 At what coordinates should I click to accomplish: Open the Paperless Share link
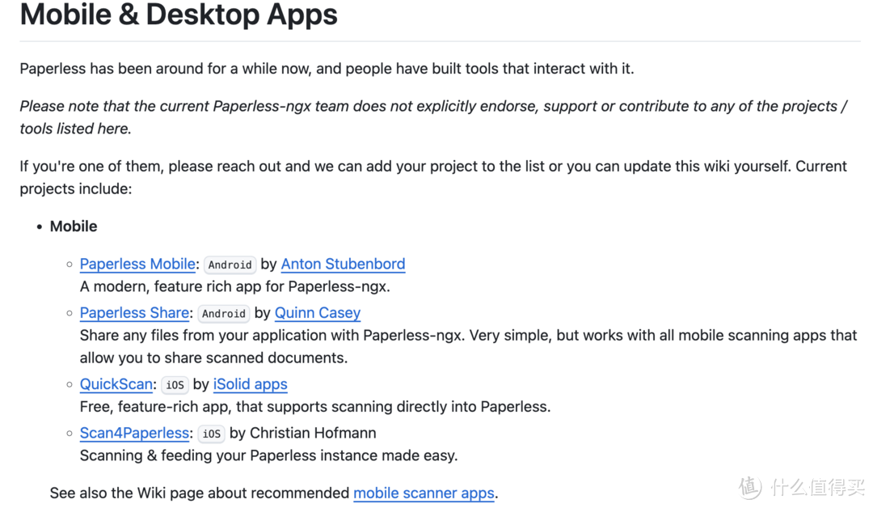[134, 313]
